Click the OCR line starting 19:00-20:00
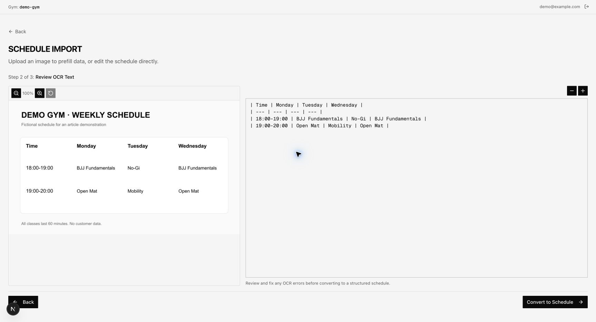Image resolution: width=596 pixels, height=322 pixels. point(320,126)
